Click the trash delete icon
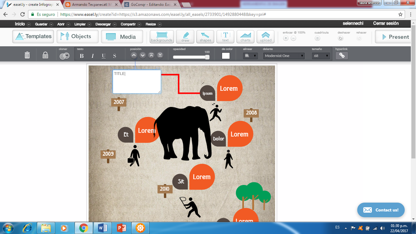 [27, 55]
